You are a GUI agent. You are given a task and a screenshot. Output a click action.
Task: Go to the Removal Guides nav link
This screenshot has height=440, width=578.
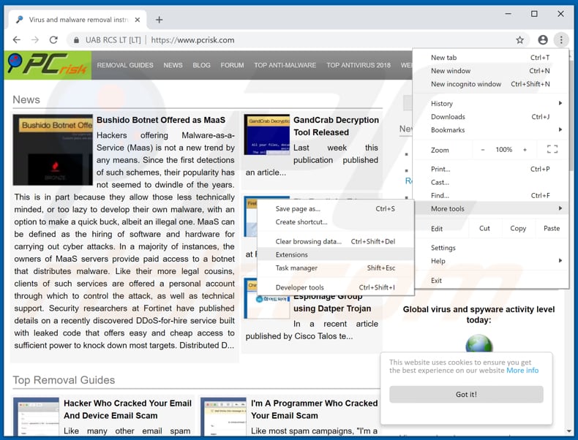(x=125, y=65)
